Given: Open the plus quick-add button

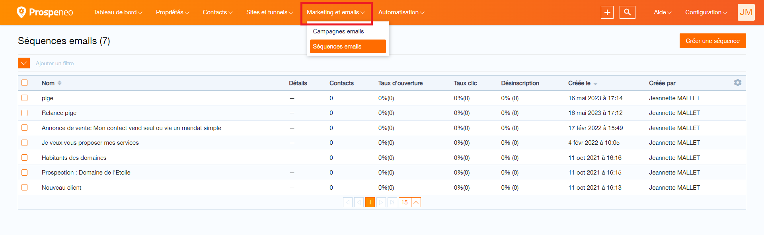Looking at the screenshot, I should click(x=607, y=12).
